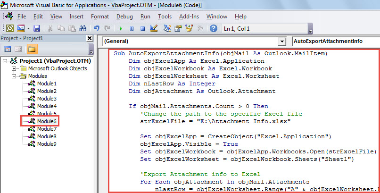Select Module8 in project tree

(47, 136)
